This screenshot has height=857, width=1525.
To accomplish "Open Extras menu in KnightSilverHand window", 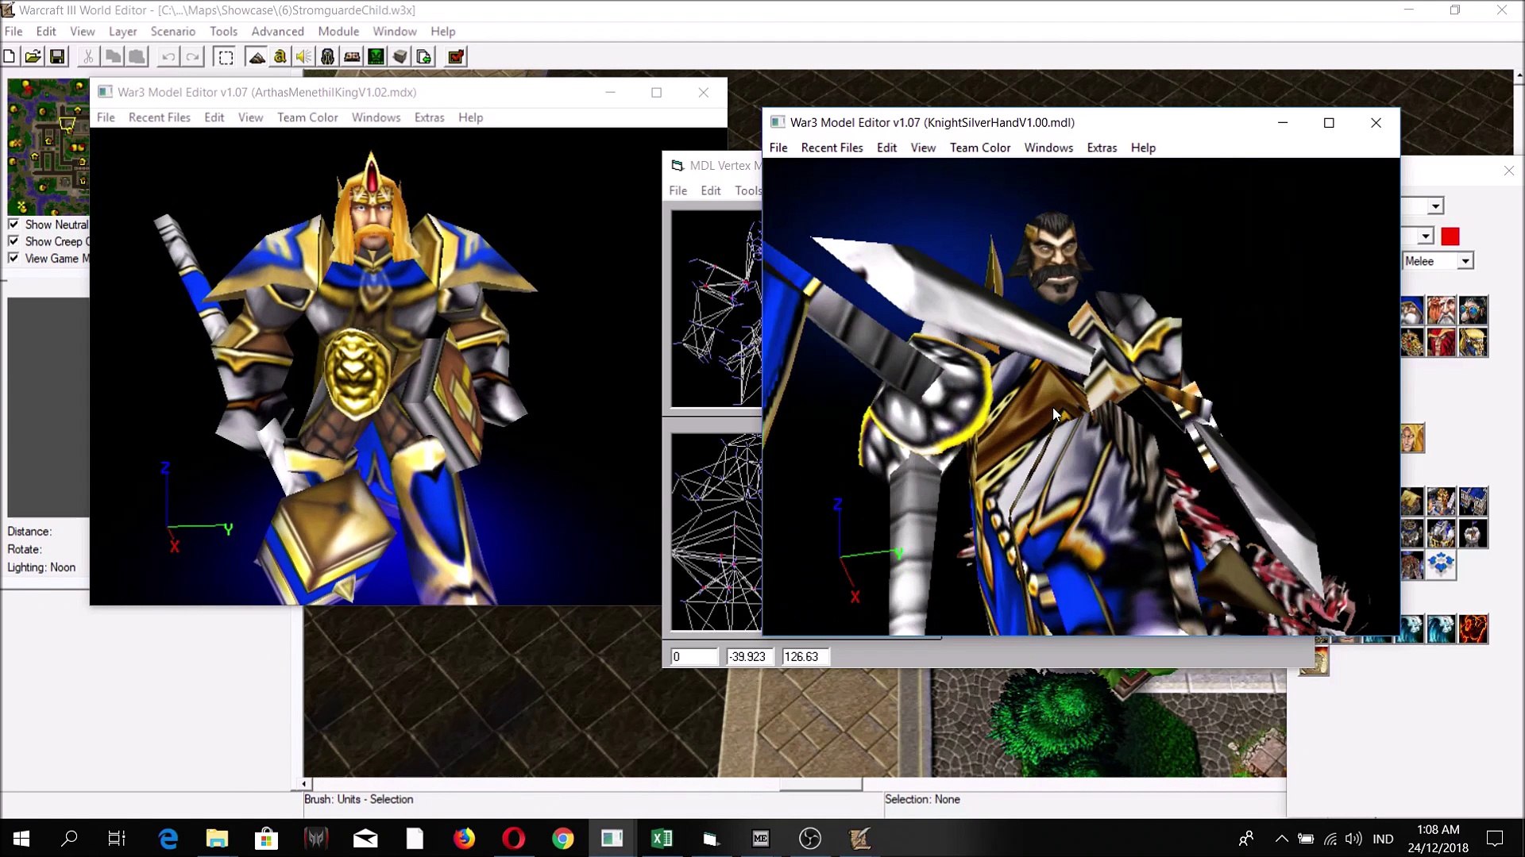I will coord(1102,148).
